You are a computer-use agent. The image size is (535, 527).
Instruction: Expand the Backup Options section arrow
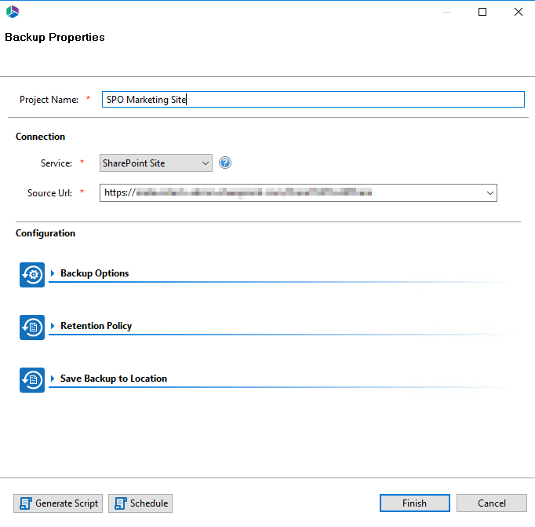[53, 273]
